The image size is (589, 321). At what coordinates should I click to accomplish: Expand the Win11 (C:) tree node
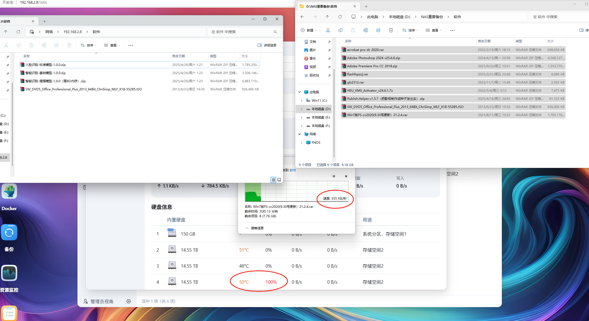(x=301, y=101)
